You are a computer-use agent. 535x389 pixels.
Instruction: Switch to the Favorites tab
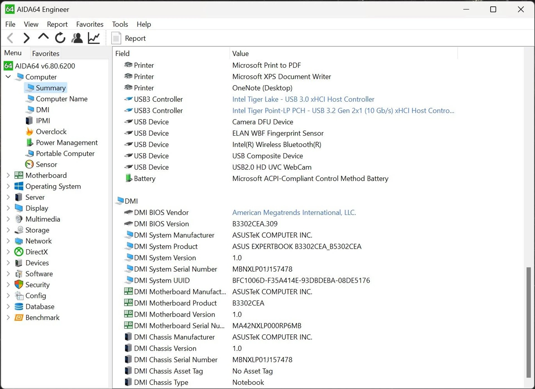click(45, 53)
